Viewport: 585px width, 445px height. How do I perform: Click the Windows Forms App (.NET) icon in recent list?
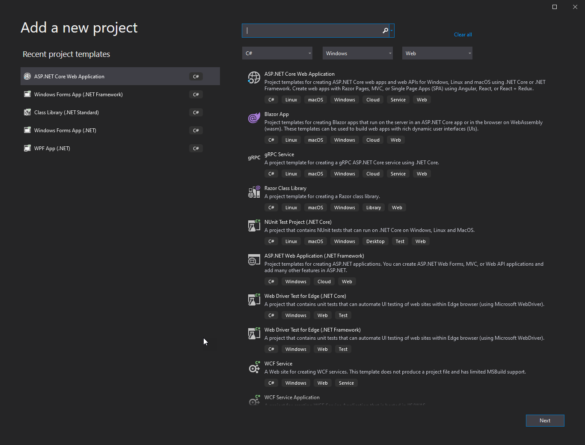(x=27, y=130)
